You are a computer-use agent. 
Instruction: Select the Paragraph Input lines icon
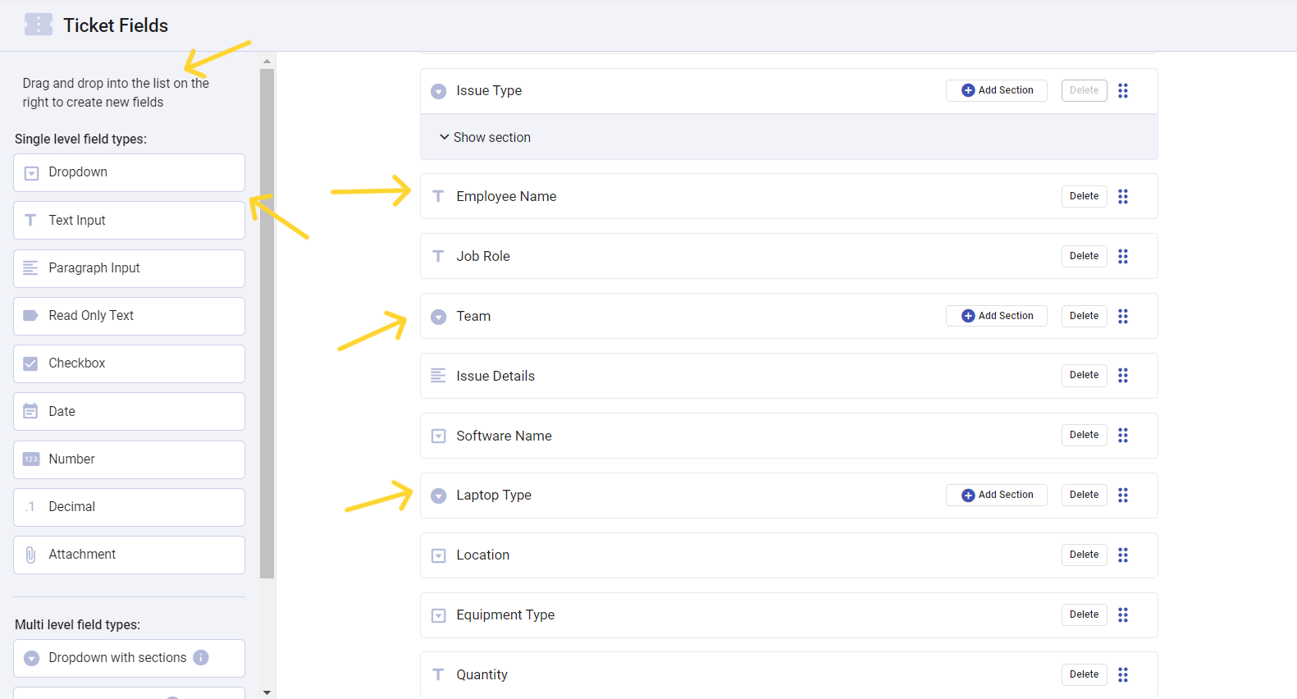[31, 268]
